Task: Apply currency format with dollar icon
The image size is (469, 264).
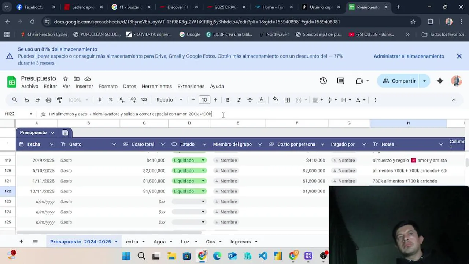Action: coord(100,100)
